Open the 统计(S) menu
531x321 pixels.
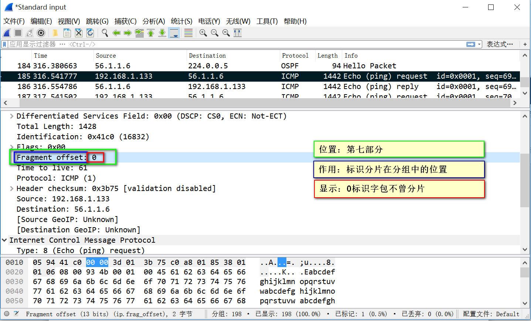[x=182, y=21]
